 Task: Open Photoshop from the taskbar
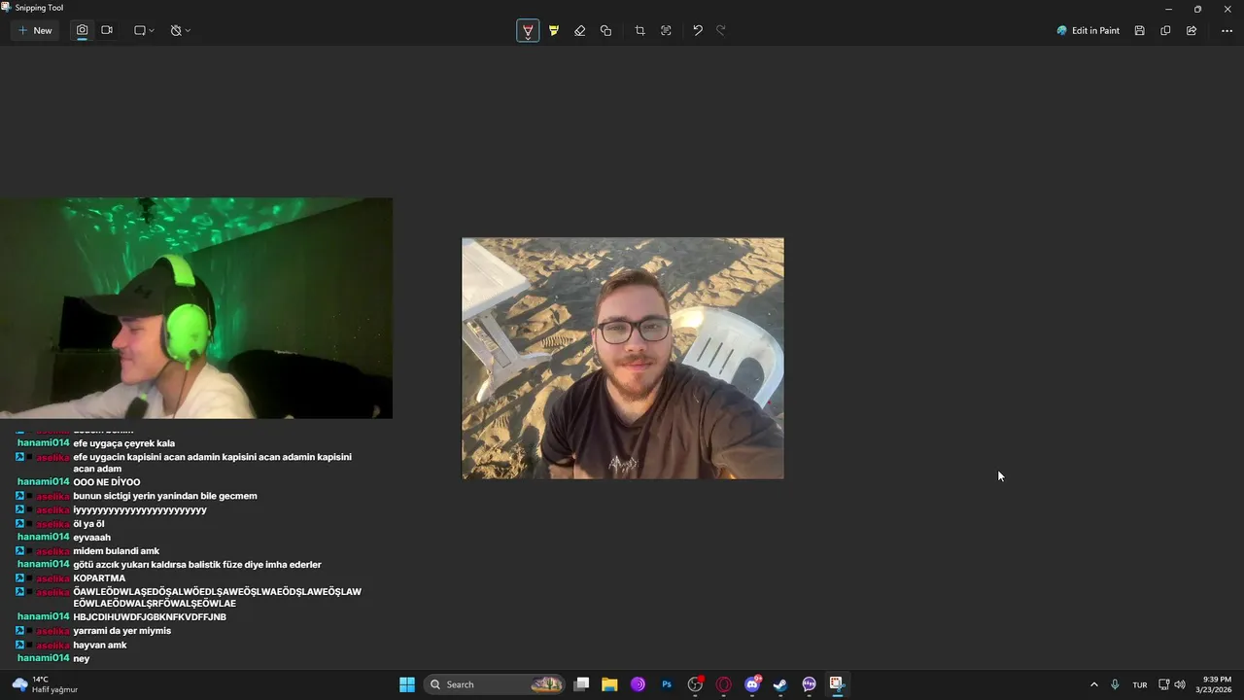coord(667,684)
